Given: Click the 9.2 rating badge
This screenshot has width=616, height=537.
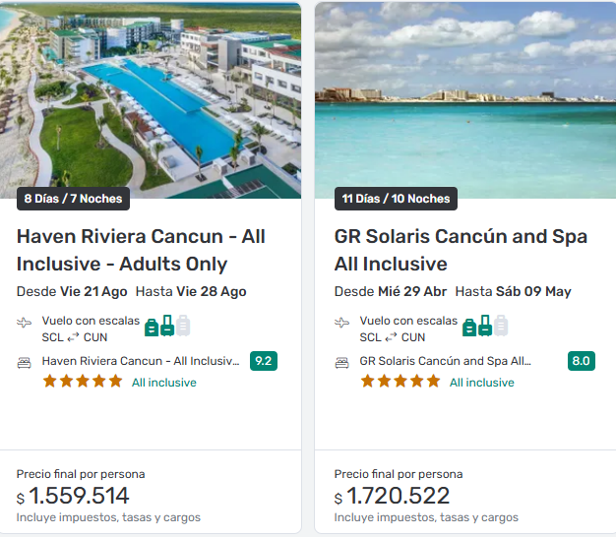Looking at the screenshot, I should click(263, 361).
